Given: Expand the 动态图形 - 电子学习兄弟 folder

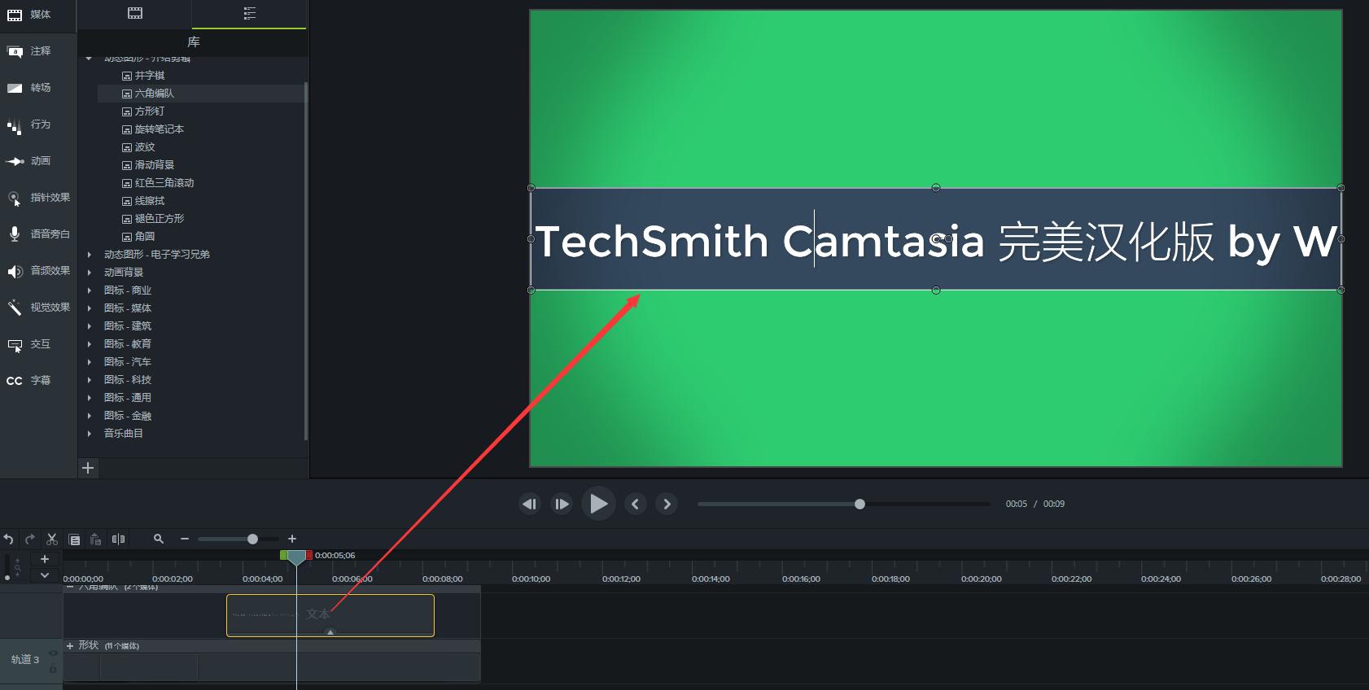Looking at the screenshot, I should click(90, 255).
